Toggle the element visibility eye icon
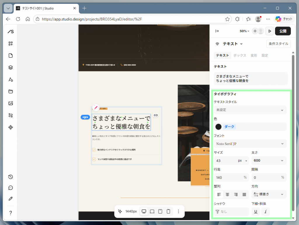Image resolution: width=299 pixels, height=225 pixels. tap(217, 44)
